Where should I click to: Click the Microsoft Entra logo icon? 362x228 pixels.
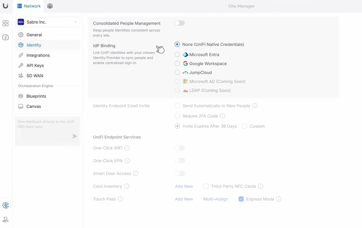pos(185,54)
